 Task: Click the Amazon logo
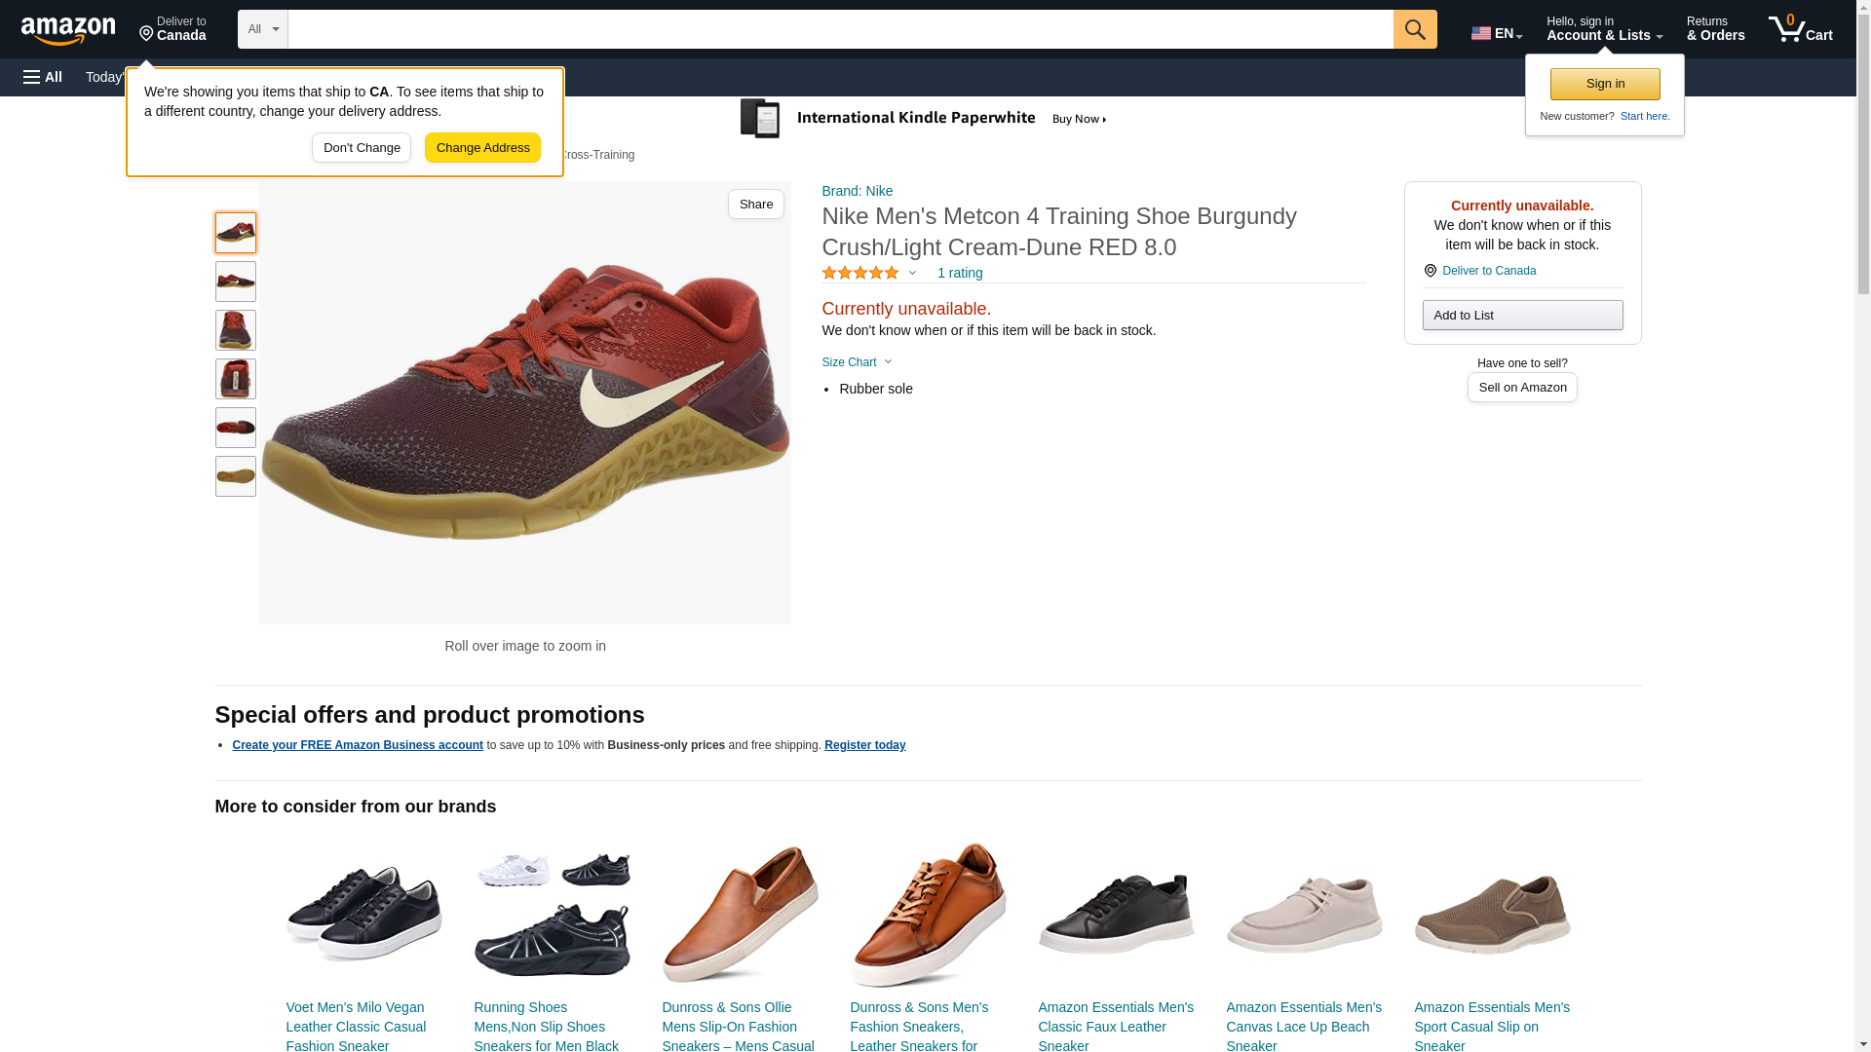(x=68, y=30)
